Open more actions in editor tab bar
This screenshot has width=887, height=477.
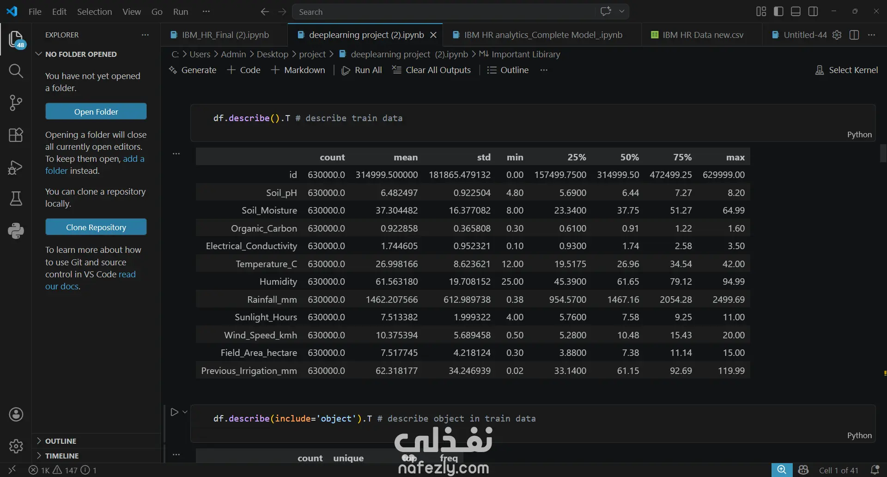click(x=872, y=35)
